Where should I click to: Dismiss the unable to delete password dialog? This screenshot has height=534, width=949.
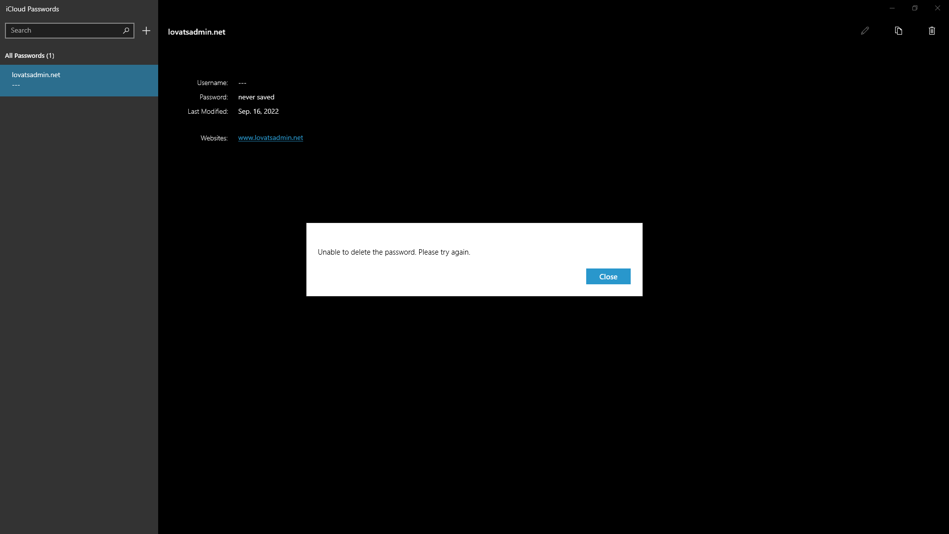click(x=608, y=276)
